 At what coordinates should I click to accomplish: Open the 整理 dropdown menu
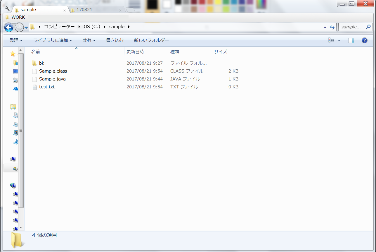(x=16, y=40)
